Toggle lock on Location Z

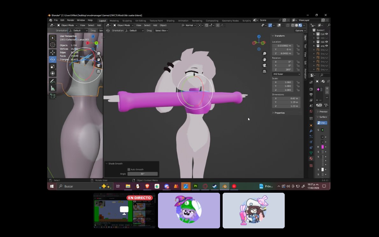tap(298, 54)
